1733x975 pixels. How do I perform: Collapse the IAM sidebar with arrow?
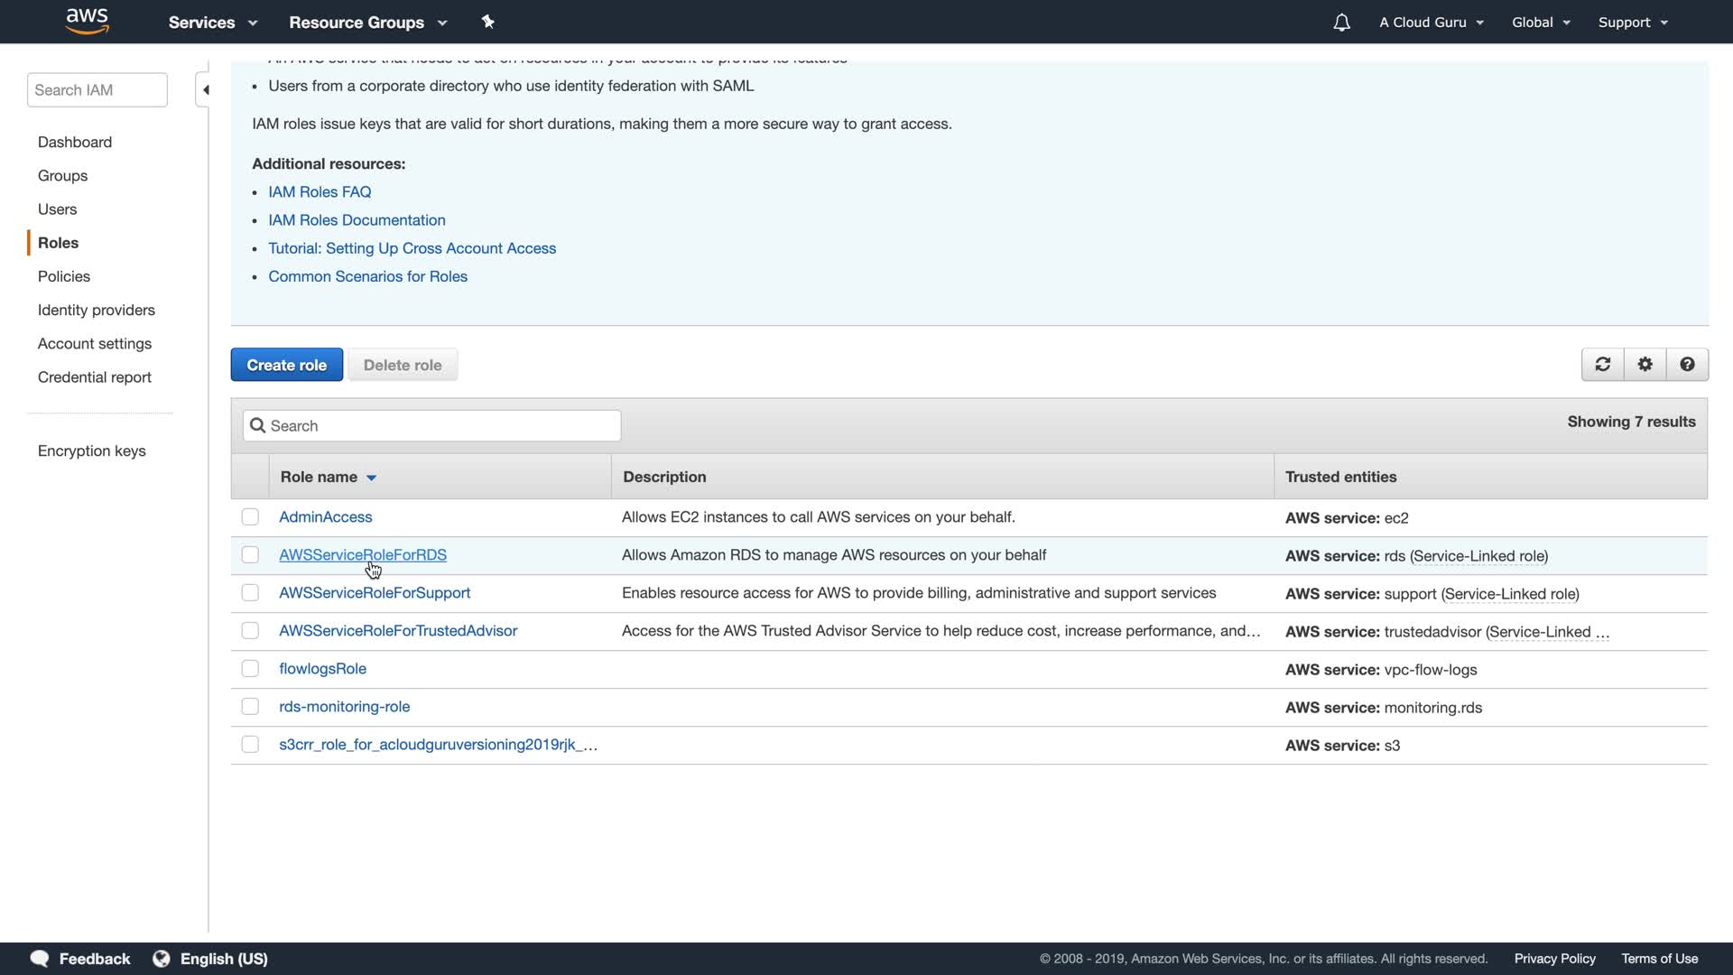(x=205, y=90)
